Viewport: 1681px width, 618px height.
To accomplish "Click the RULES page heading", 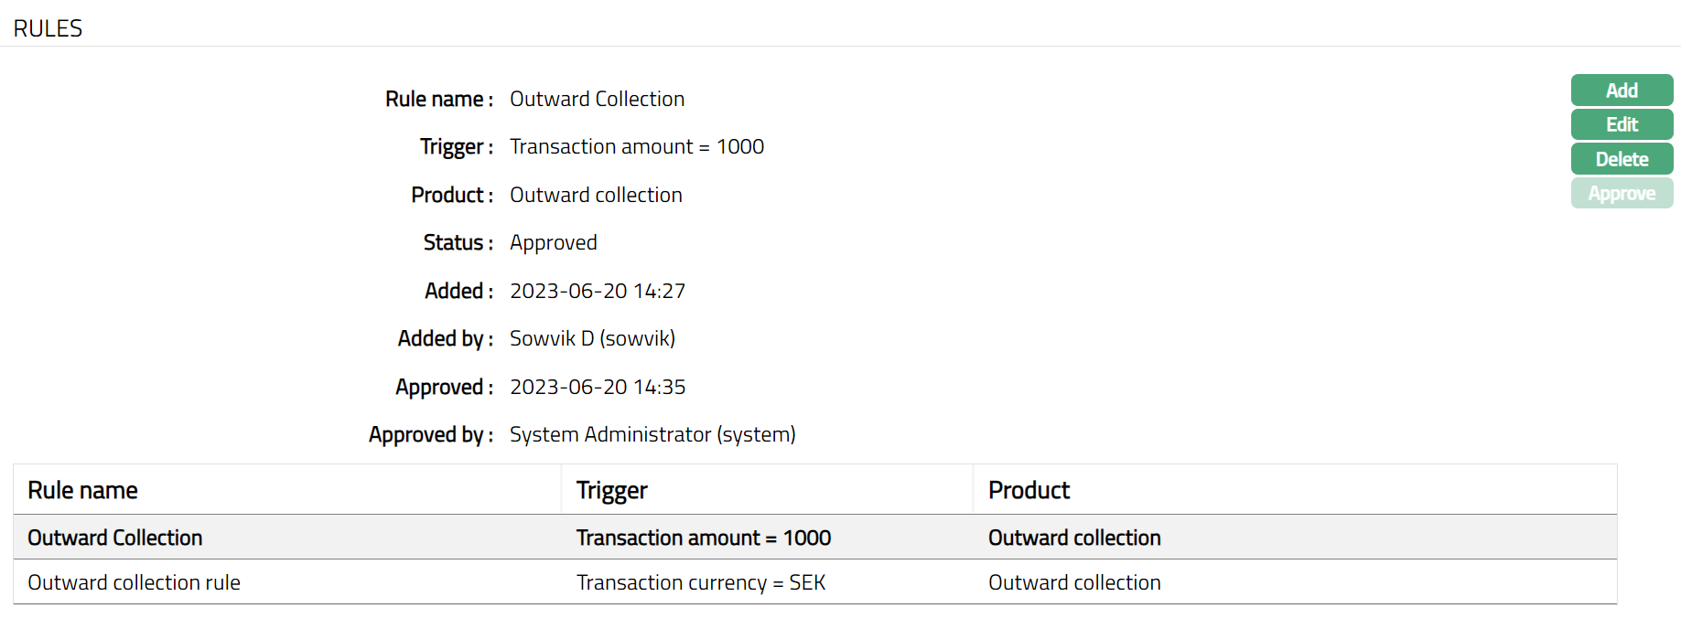I will coord(48,28).
